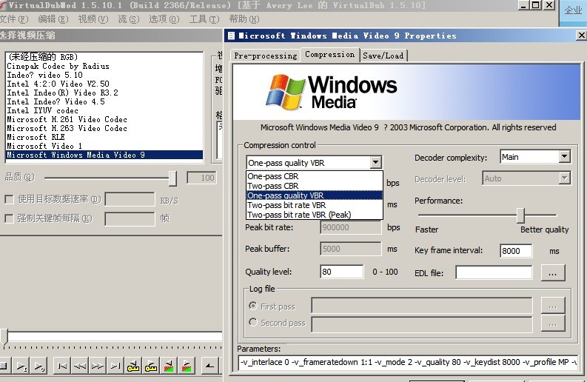Screen dimensions: 587x382
Task: Open the 流(S) menu
Action: pyautogui.click(x=128, y=19)
